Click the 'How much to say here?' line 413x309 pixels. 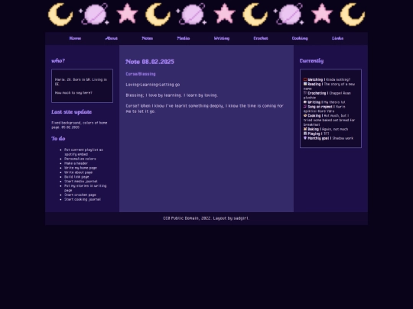[73, 93]
